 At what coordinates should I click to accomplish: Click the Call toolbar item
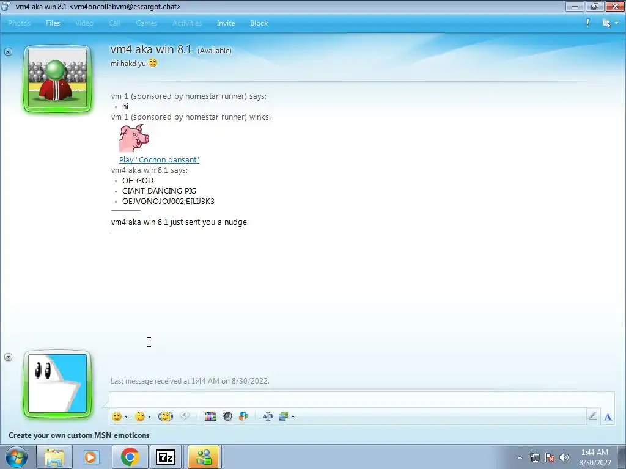pyautogui.click(x=114, y=23)
